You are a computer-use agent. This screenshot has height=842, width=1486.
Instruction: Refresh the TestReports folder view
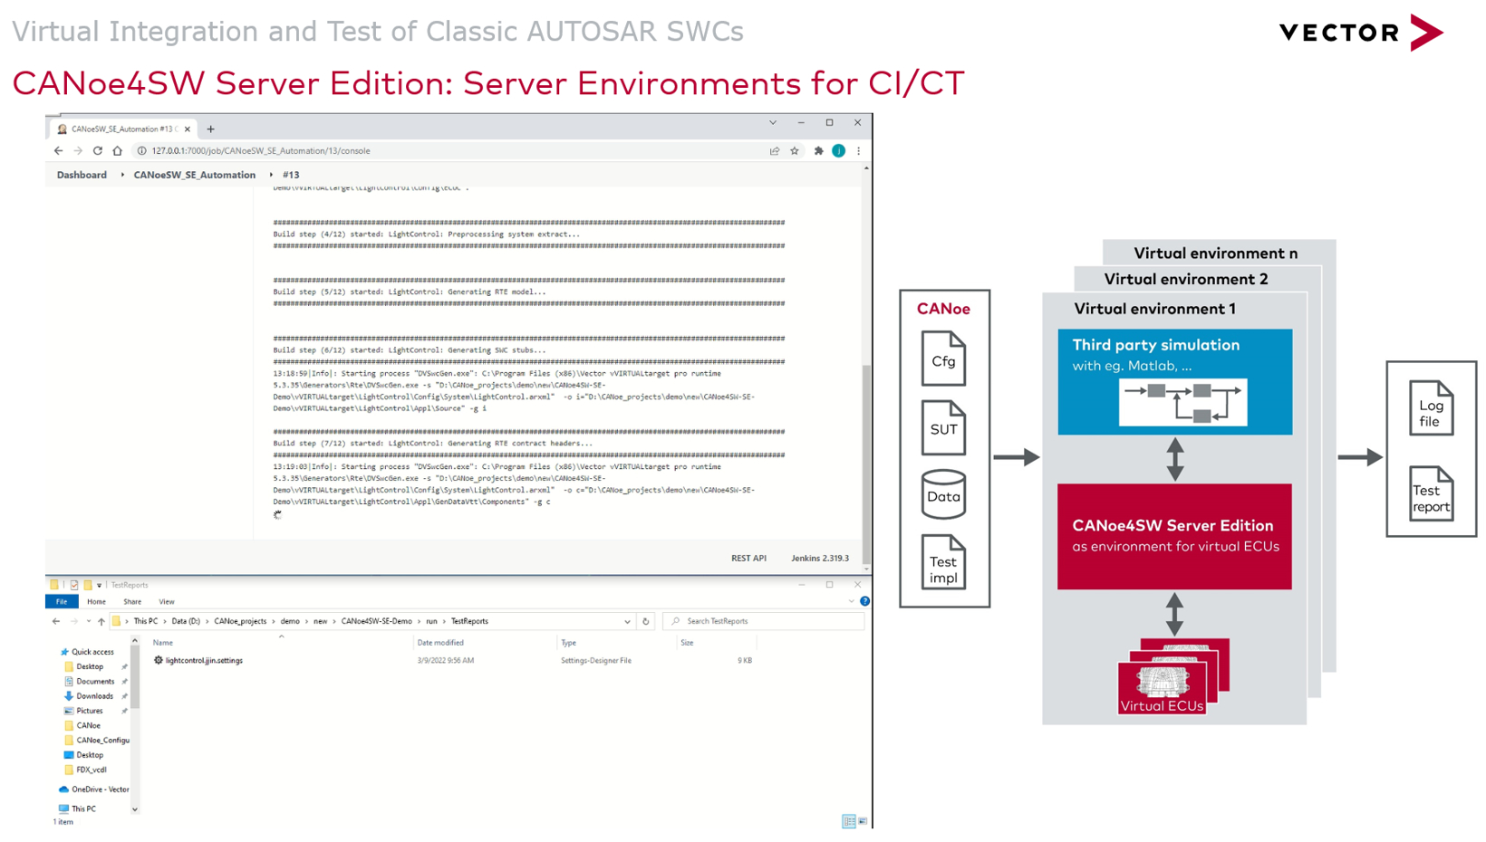click(646, 621)
